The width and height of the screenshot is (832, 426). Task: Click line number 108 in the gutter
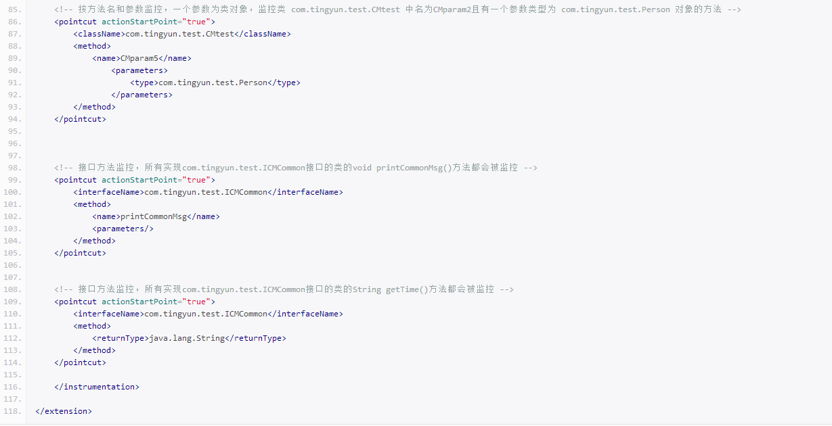13,289
